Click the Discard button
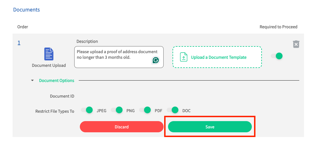The width and height of the screenshot is (311, 146). pyautogui.click(x=122, y=127)
